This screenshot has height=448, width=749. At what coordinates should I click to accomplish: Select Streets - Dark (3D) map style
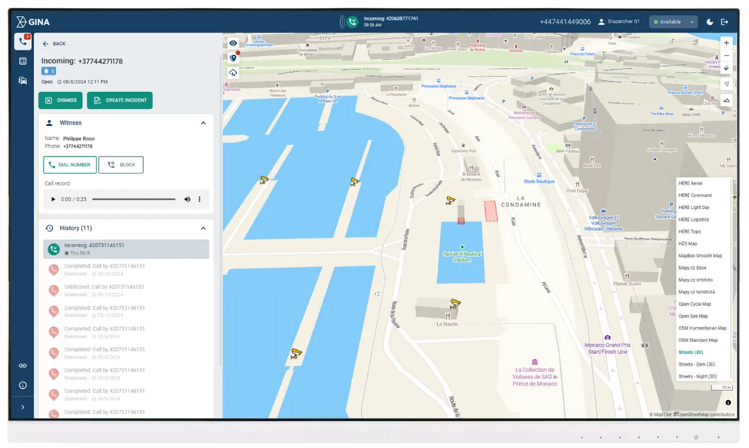pos(697,364)
